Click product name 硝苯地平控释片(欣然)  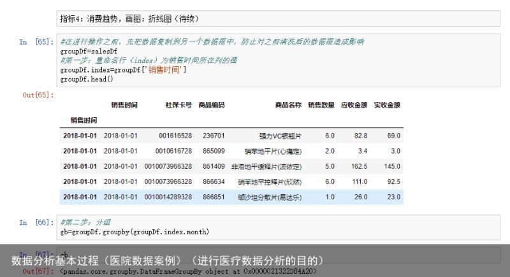tap(270, 182)
